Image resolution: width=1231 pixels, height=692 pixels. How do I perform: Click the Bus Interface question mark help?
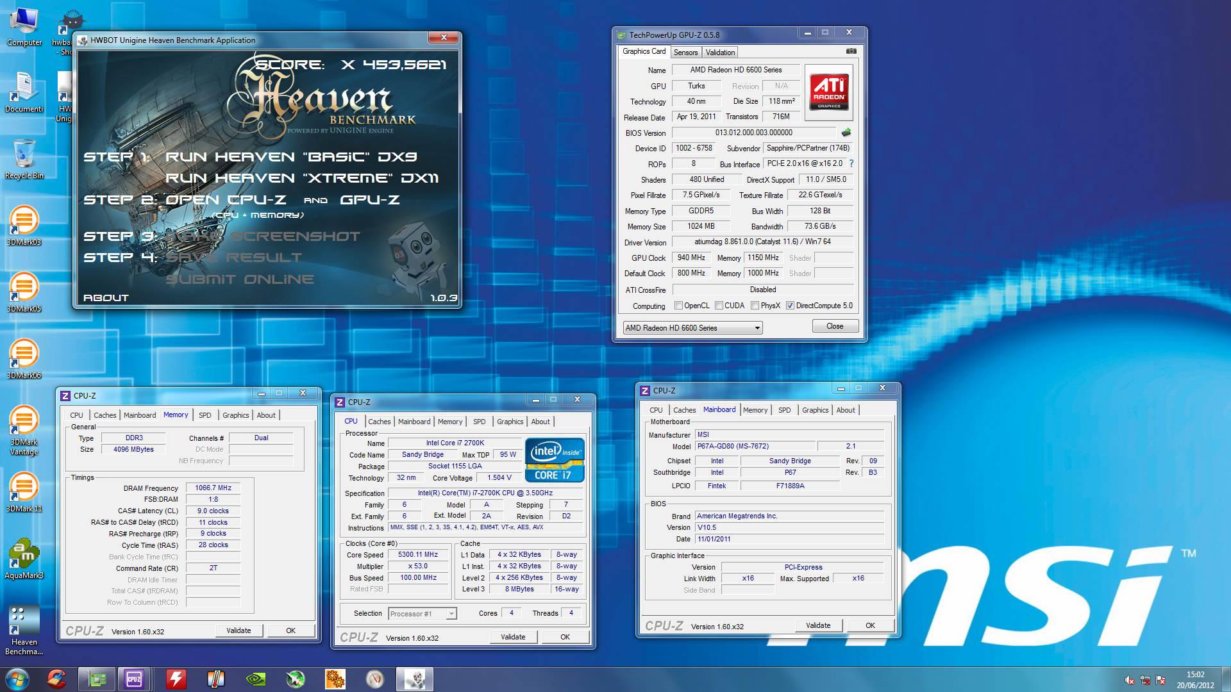click(851, 163)
